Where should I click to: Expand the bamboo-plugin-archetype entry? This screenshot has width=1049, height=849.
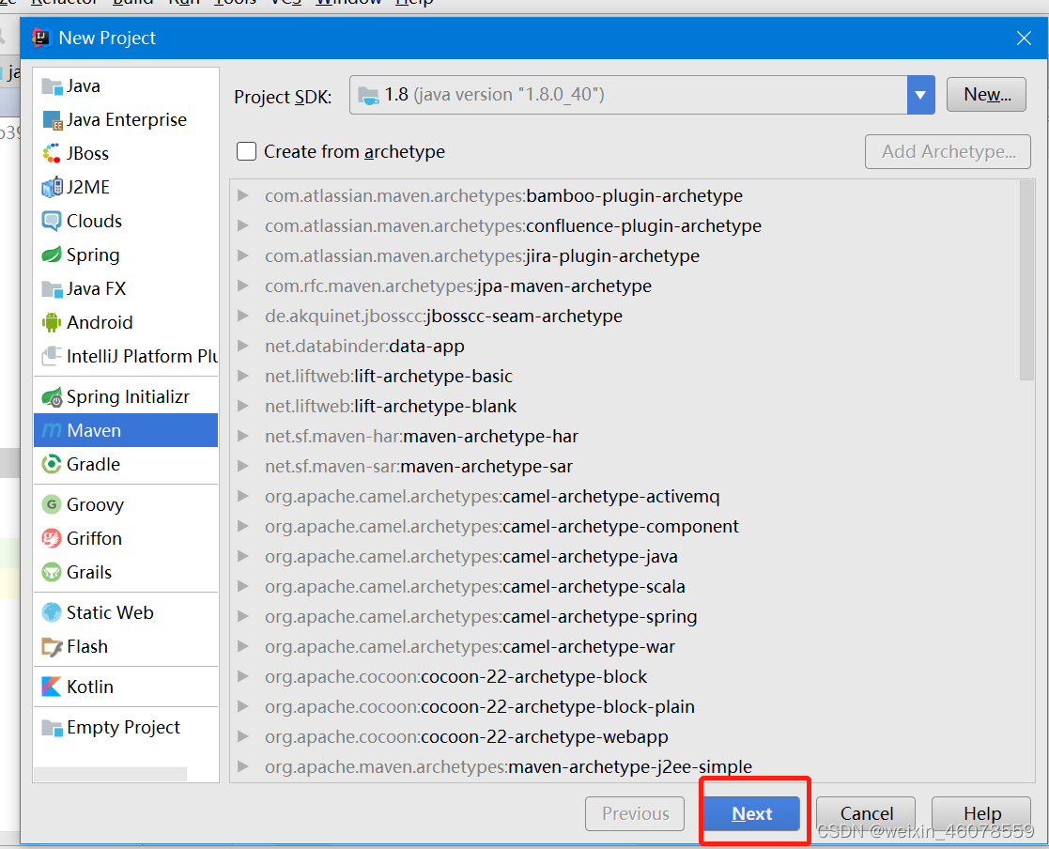point(243,195)
